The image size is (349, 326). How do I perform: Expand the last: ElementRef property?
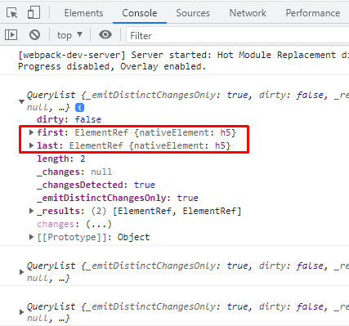[31, 145]
